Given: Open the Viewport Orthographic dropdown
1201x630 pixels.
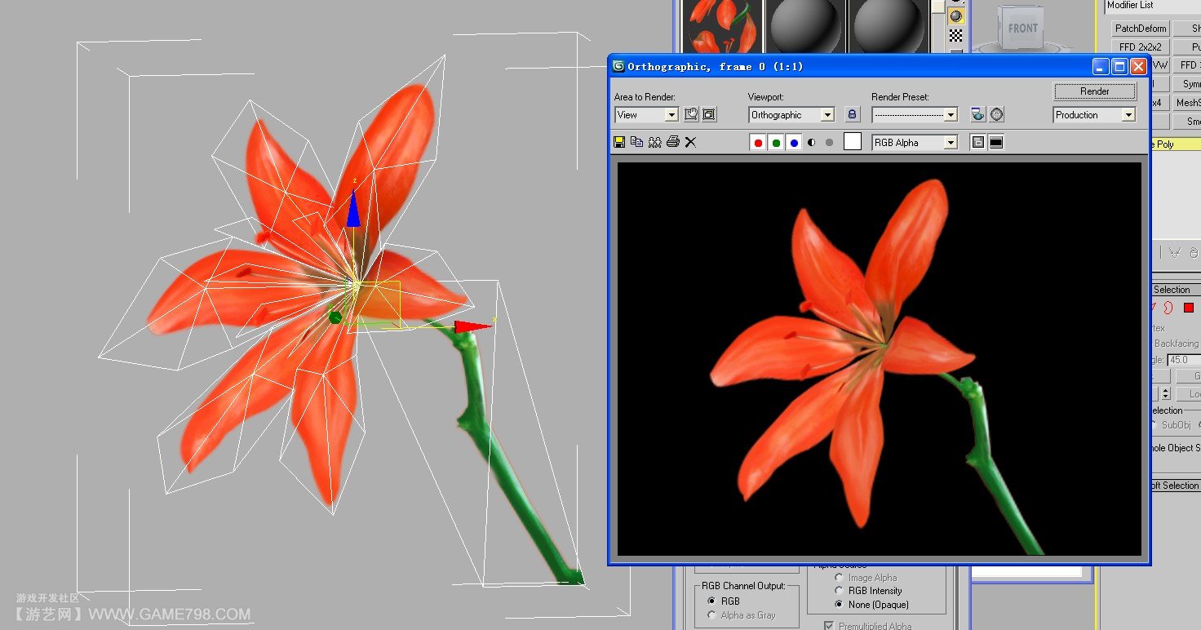Looking at the screenshot, I should [791, 115].
